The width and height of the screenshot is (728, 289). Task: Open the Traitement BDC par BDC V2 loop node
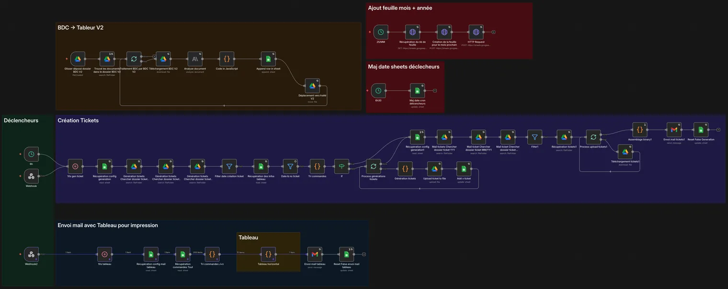pyautogui.click(x=134, y=59)
